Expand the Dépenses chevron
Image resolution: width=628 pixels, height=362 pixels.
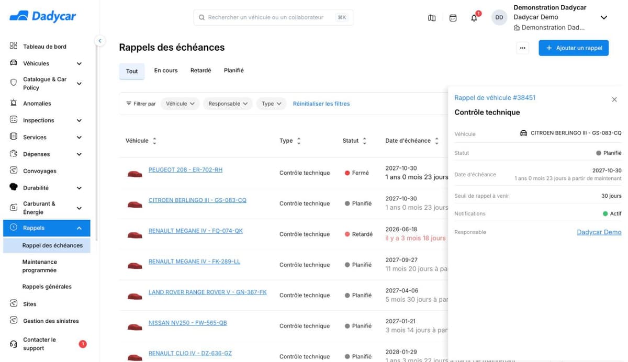79,154
